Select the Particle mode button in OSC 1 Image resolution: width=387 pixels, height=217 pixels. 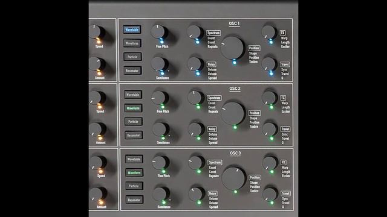(x=132, y=57)
